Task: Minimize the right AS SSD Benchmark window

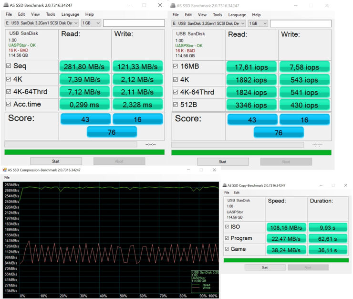Action: tap(295, 5)
